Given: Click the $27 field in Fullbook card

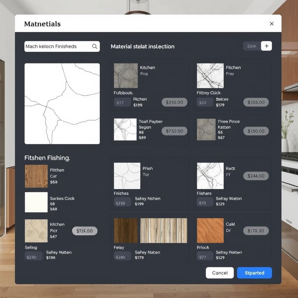Looking at the screenshot, I should pos(123,102).
